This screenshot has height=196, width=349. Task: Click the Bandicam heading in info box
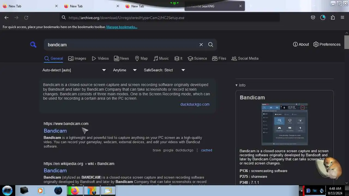[252, 97]
